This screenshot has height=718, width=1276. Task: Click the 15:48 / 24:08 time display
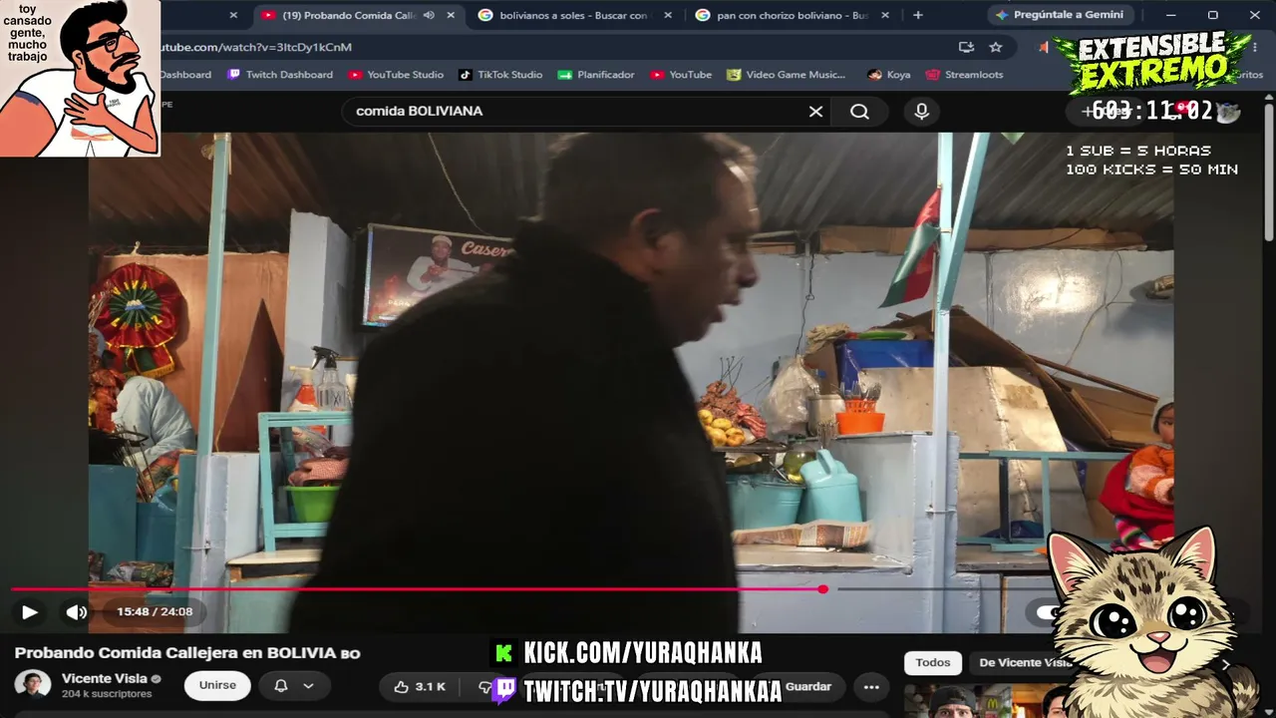click(x=155, y=612)
